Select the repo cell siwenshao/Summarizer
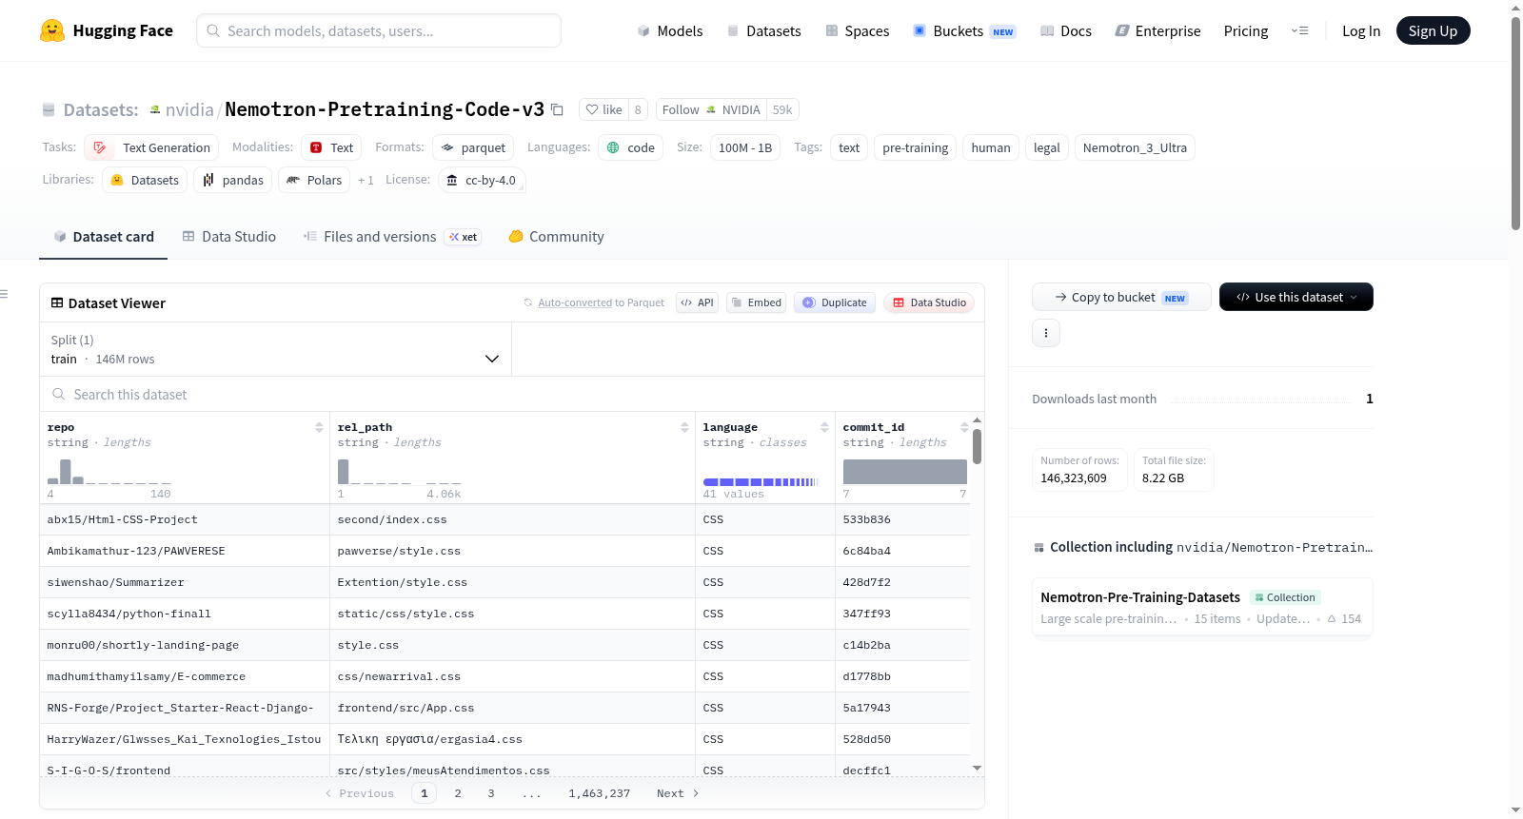Image resolution: width=1523 pixels, height=819 pixels. click(185, 582)
